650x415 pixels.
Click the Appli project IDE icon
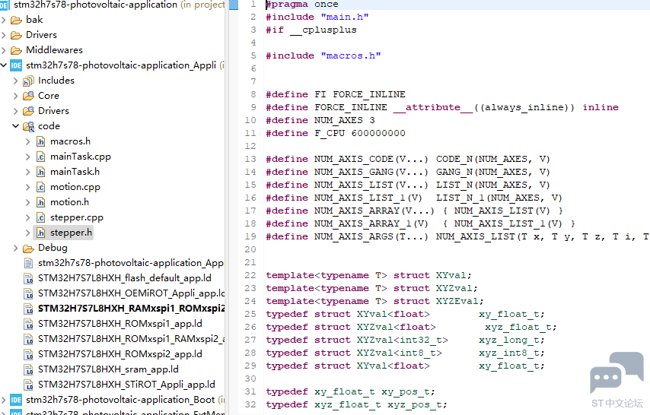point(16,65)
